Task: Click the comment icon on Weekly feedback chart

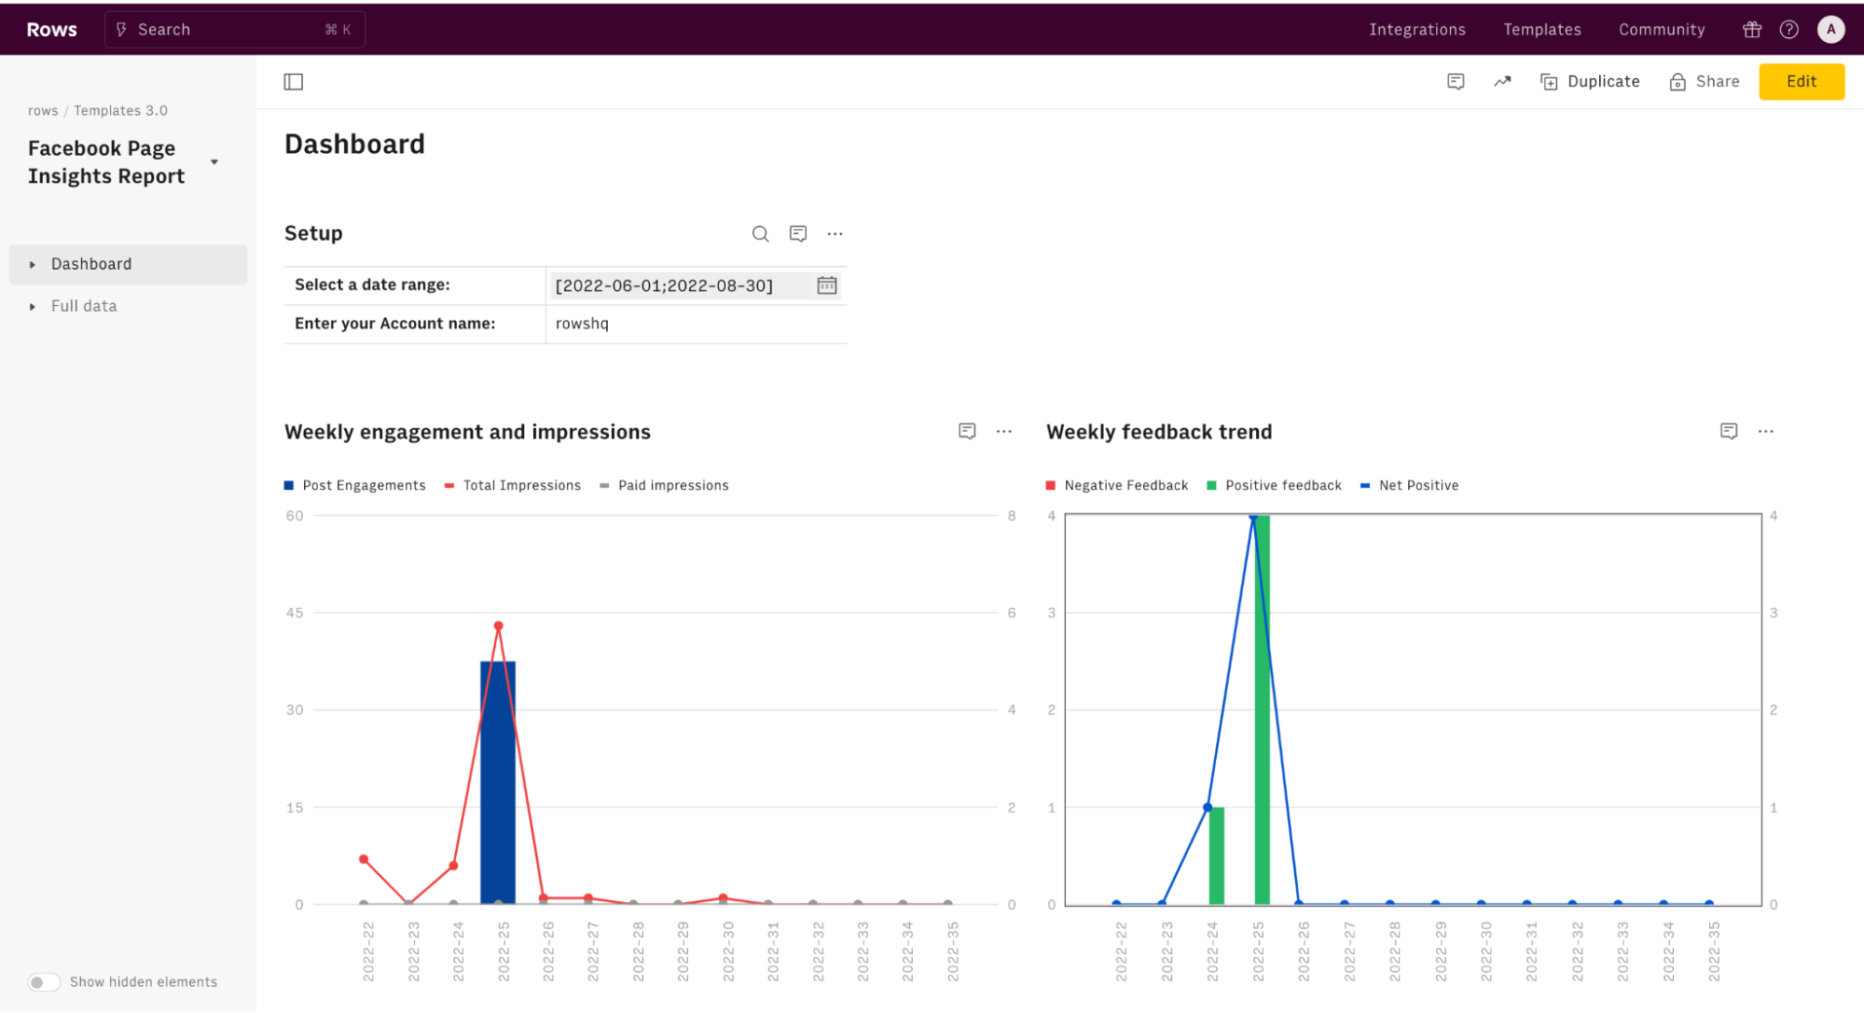Action: [1728, 432]
